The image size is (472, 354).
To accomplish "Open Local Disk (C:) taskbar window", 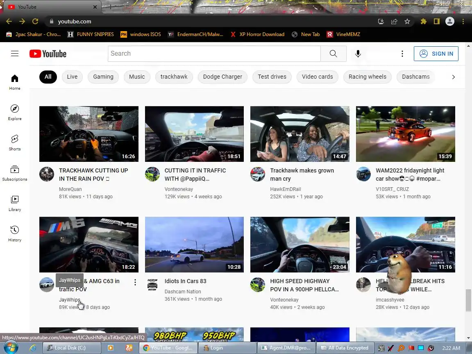I will 72,348.
